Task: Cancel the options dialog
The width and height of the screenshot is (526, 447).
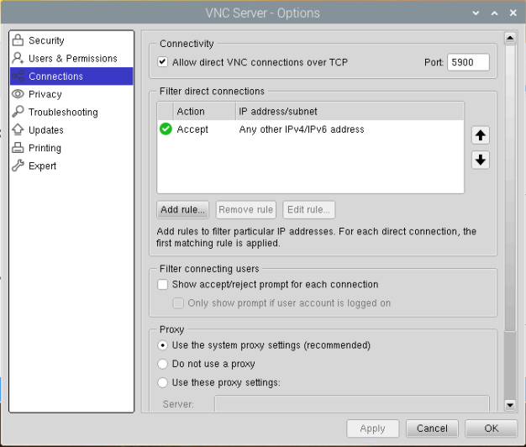Action: point(432,429)
